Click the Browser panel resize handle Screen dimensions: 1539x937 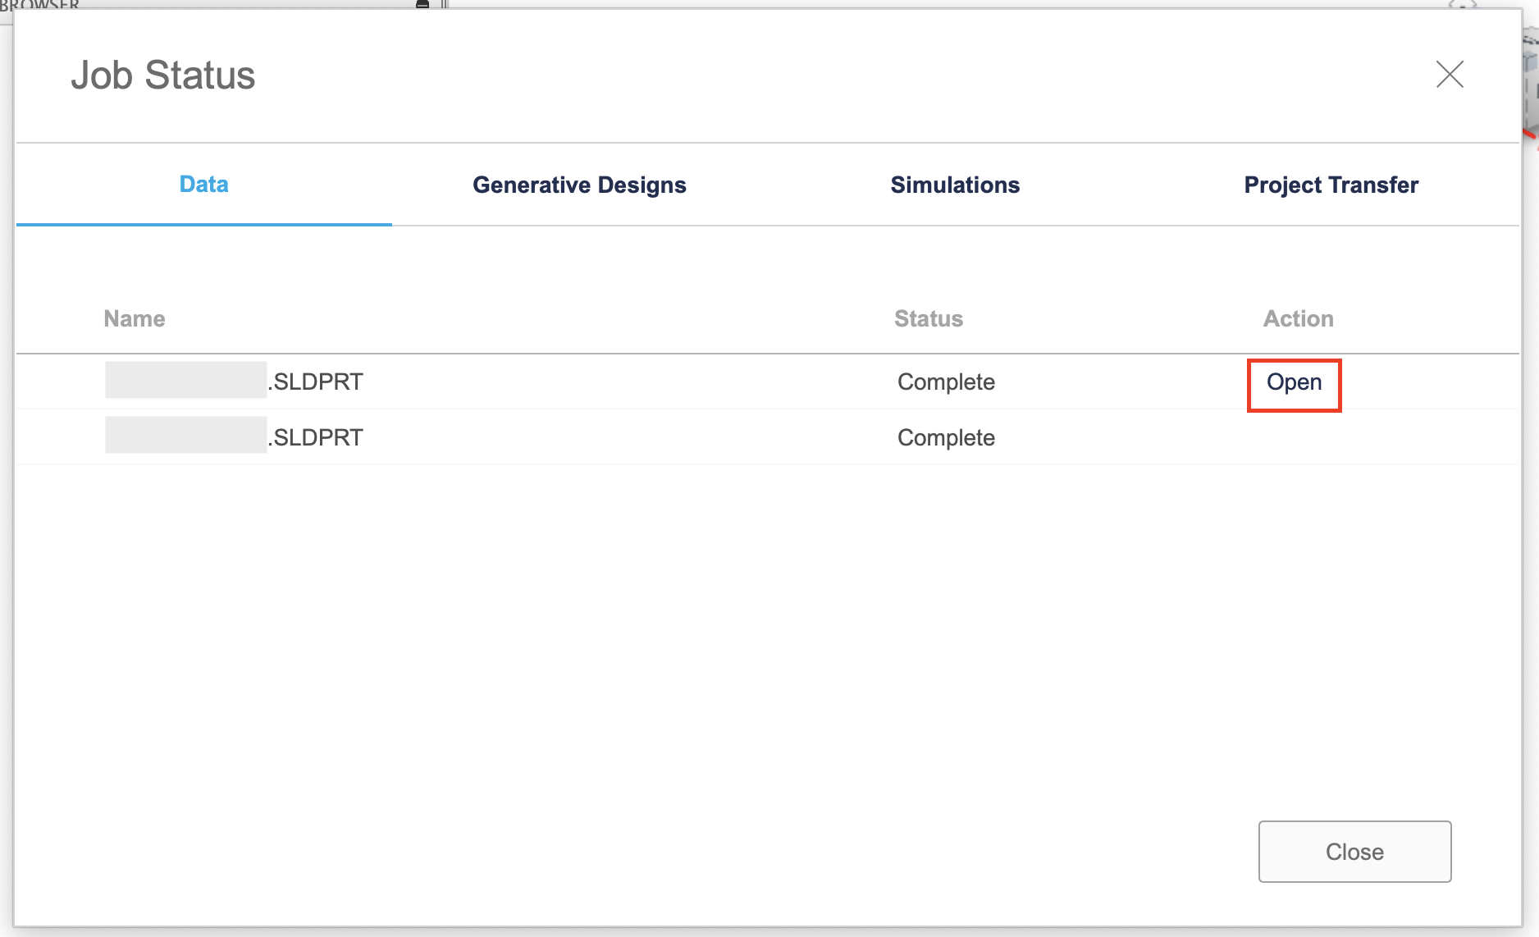pos(445,4)
